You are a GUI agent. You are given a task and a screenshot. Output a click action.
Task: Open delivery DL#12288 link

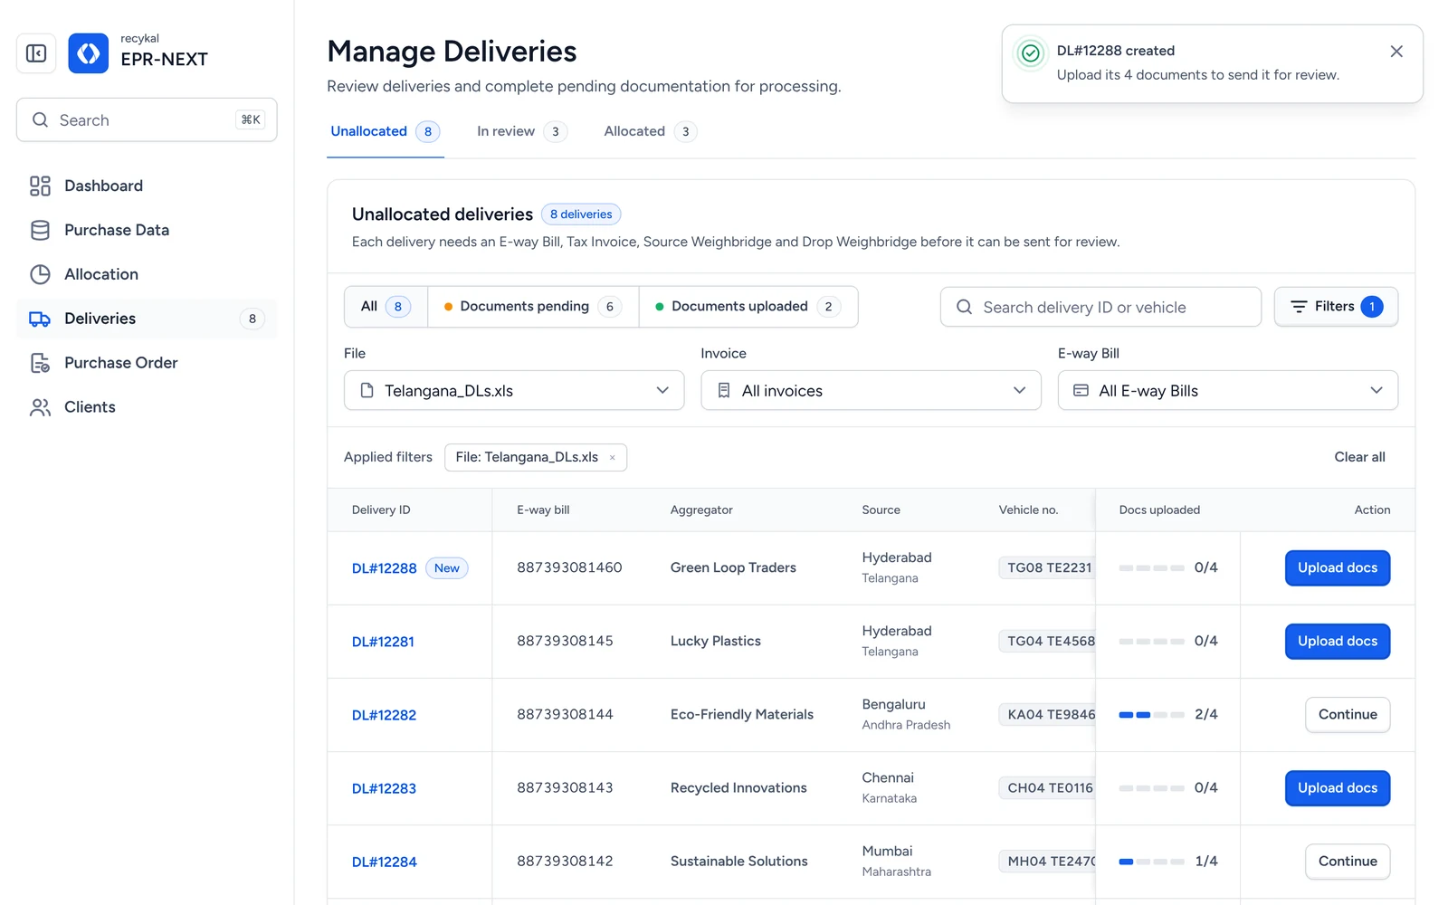click(384, 568)
